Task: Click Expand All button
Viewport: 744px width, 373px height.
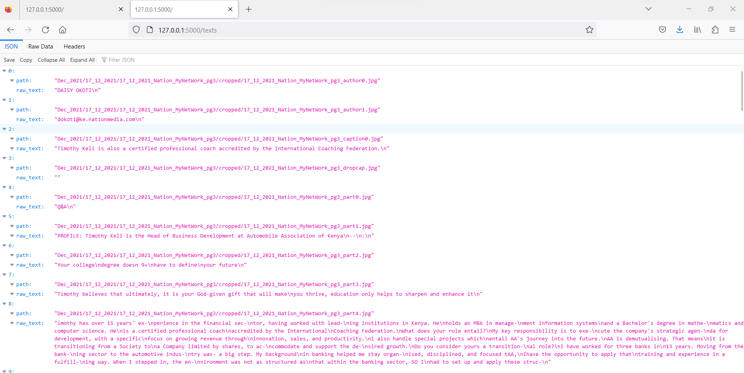Action: tap(82, 60)
